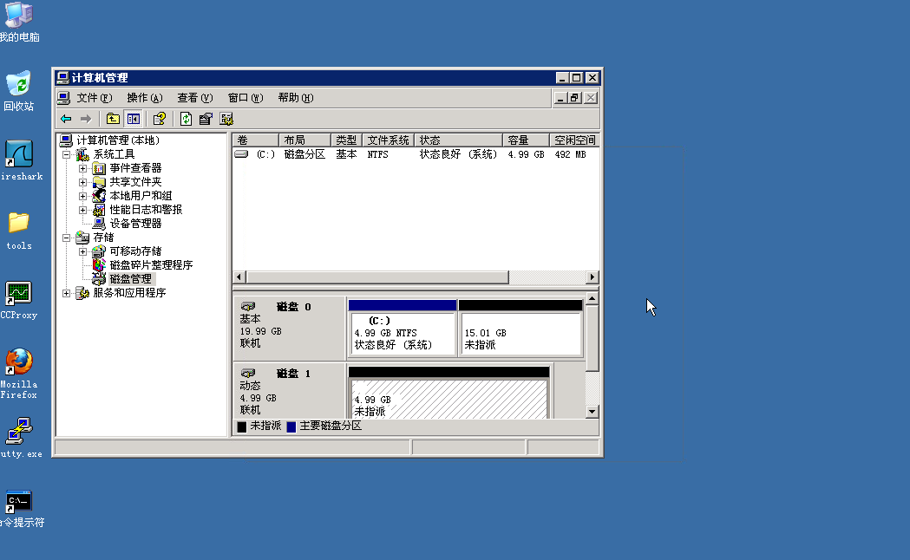The width and height of the screenshot is (910, 560).
Task: Click the volume list horizontal scrollbar thumb
Action: (377, 277)
